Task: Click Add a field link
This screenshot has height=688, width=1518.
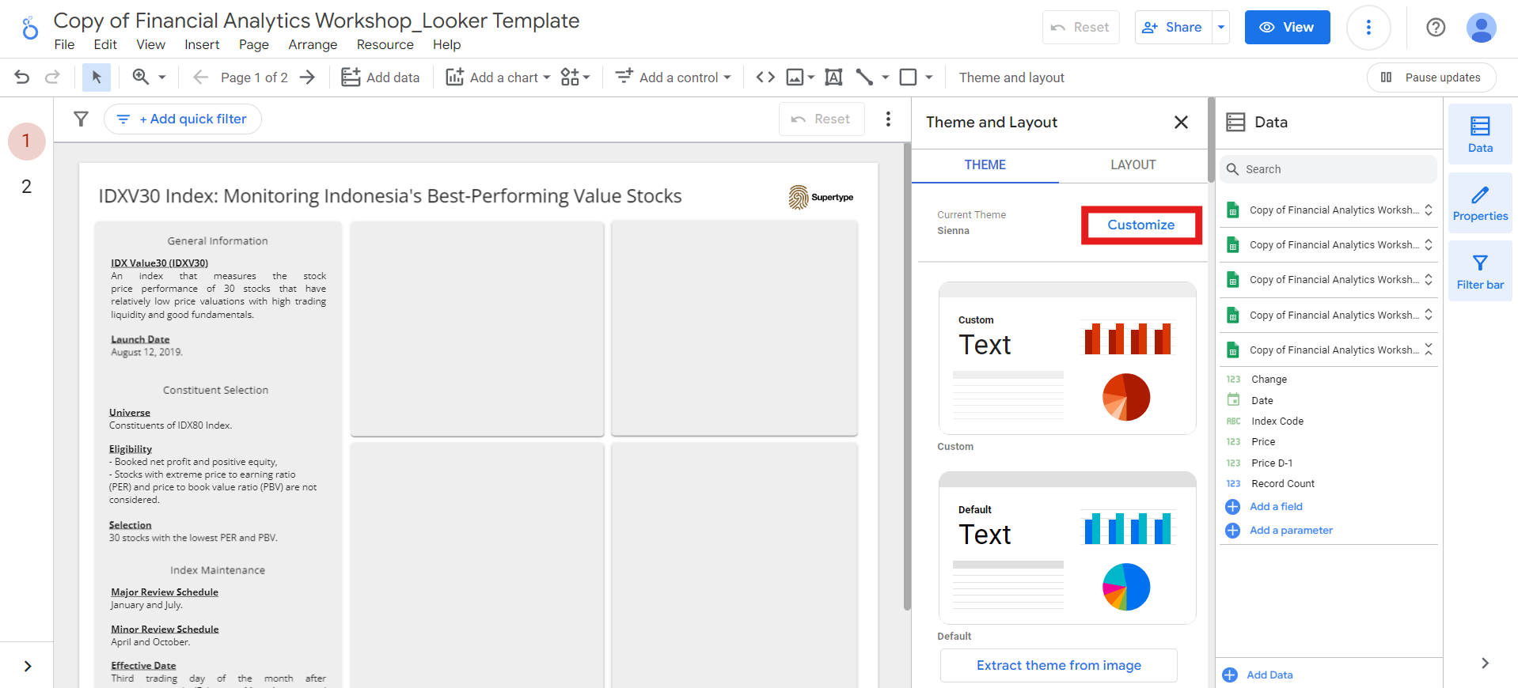Action: point(1275,507)
